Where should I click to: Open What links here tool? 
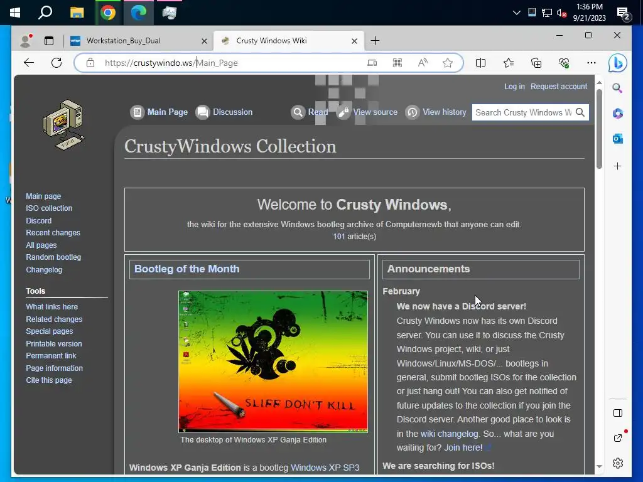(51, 306)
